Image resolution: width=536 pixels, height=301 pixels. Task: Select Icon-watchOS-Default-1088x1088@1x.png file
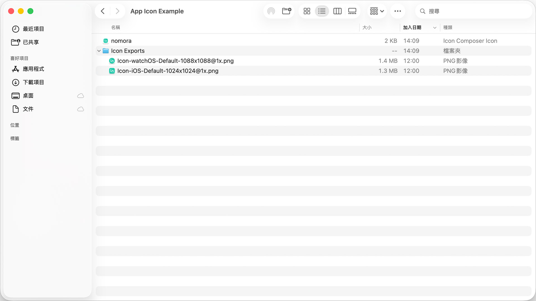pyautogui.click(x=175, y=61)
